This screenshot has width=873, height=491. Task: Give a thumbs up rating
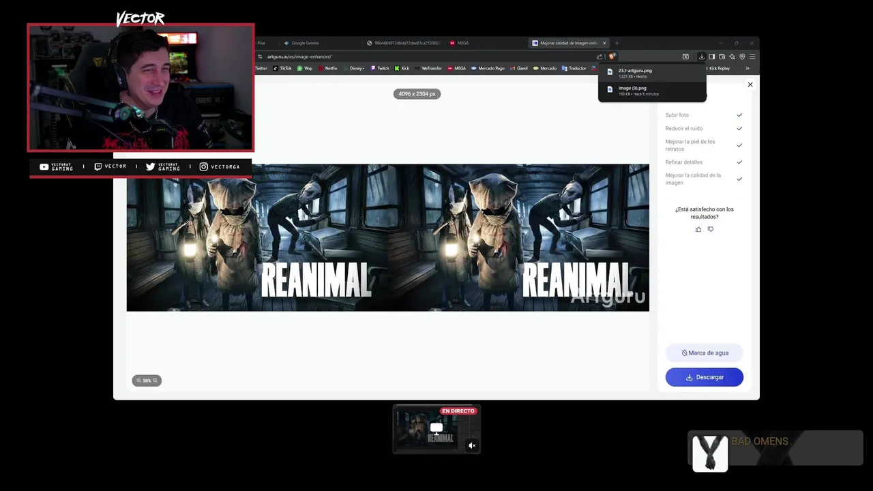[x=698, y=229]
